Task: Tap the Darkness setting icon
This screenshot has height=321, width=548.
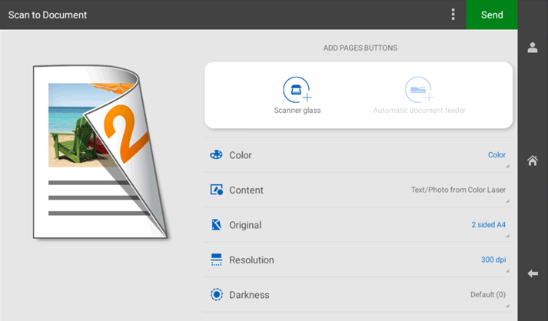Action: click(x=216, y=295)
